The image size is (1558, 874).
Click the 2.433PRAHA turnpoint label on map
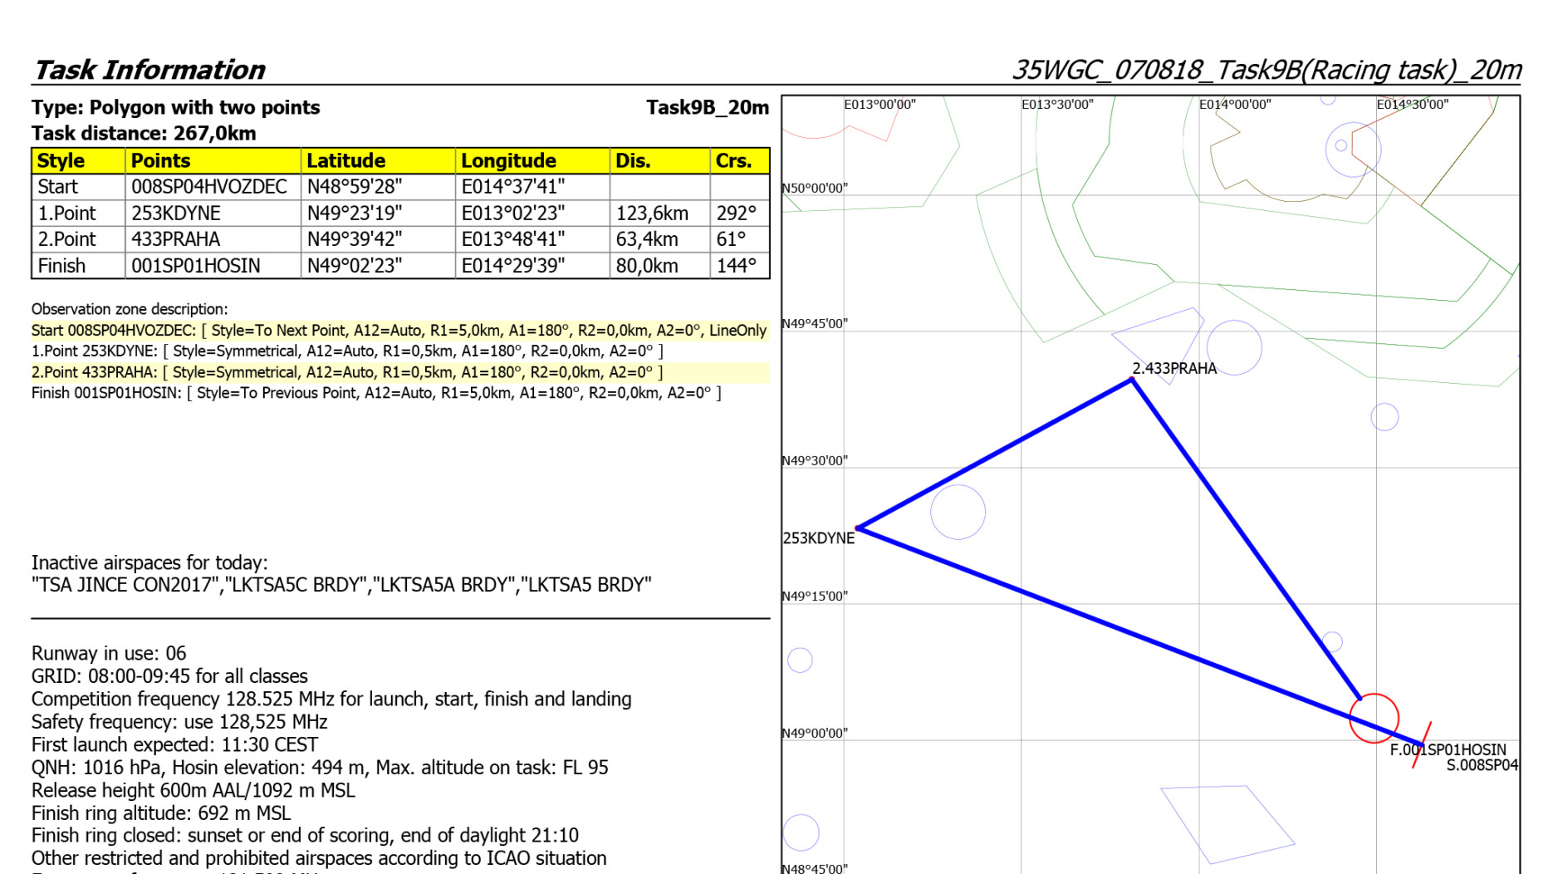click(x=1173, y=368)
